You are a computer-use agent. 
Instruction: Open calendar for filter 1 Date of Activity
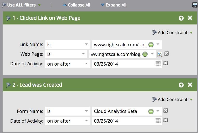pos(158,64)
